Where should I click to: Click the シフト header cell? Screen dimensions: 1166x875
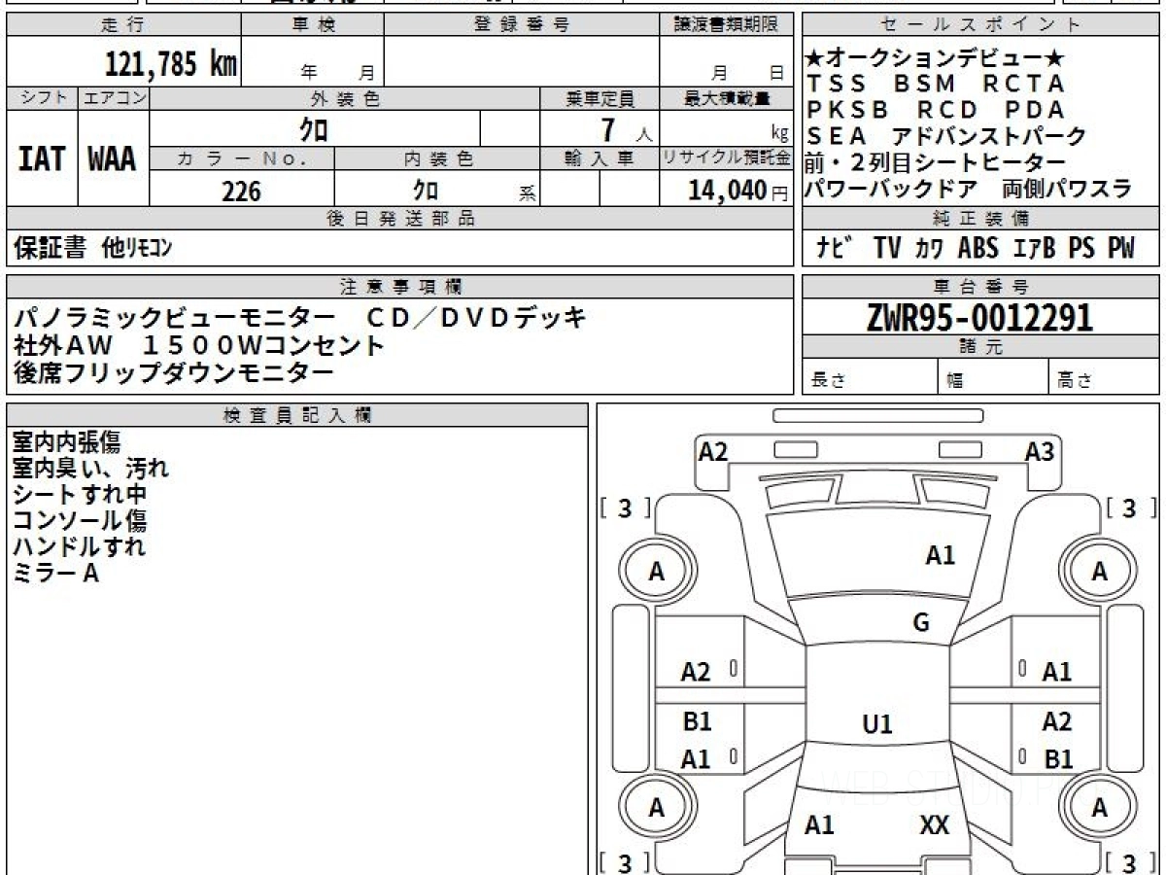(42, 98)
